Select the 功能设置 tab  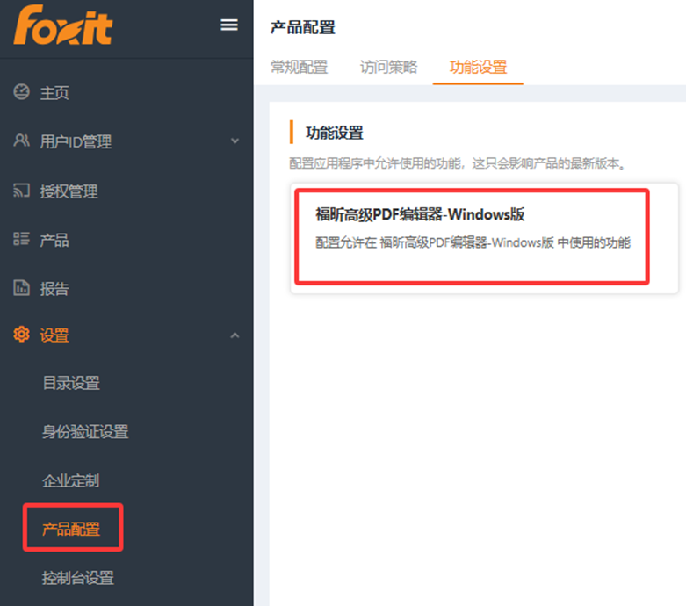pyautogui.click(x=478, y=67)
